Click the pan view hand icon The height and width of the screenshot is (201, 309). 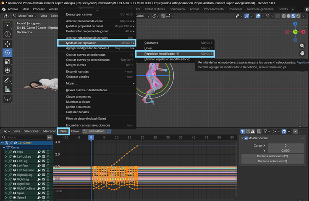tap(302, 53)
